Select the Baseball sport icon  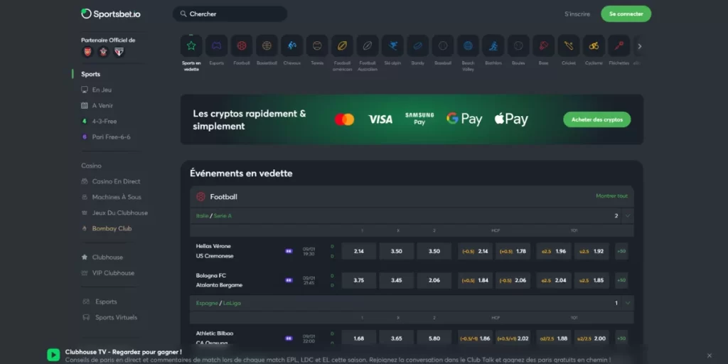[x=443, y=45]
